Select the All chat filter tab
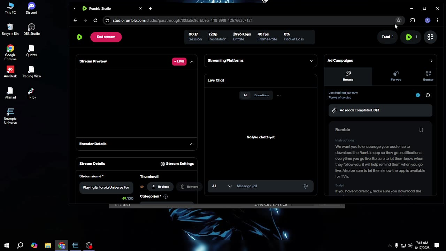The image size is (446, 251). point(245,95)
